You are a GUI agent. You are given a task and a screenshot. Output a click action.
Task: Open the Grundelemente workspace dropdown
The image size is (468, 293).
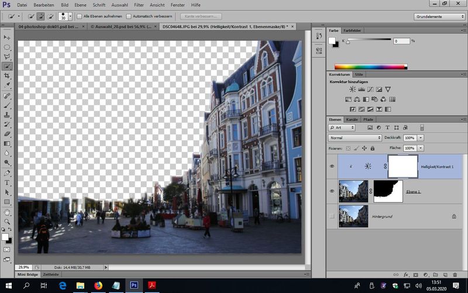coord(439,16)
